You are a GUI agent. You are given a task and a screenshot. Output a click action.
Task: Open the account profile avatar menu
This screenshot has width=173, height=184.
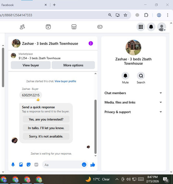pyautogui.click(x=162, y=27)
